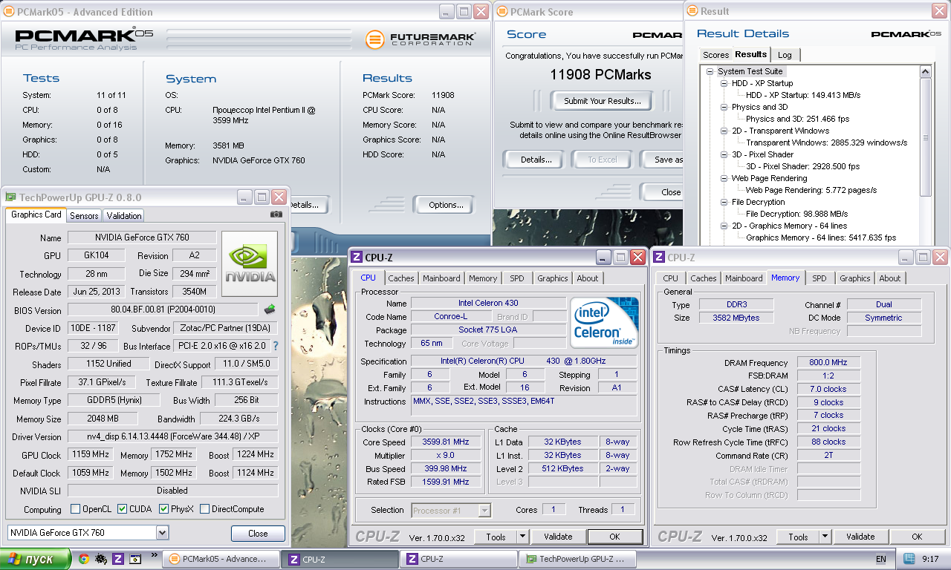Click the Close button in GPU-Z
The image size is (951, 570).
pos(258,534)
